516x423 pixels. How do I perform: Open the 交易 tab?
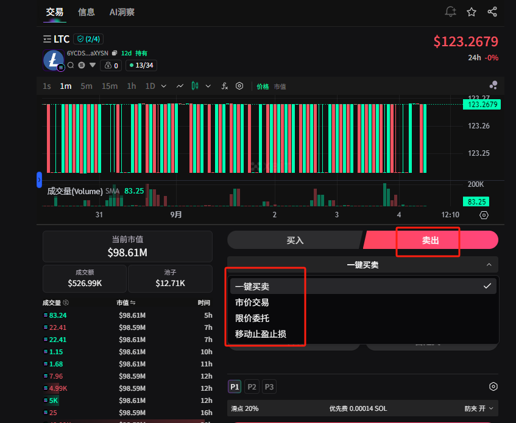[55, 12]
